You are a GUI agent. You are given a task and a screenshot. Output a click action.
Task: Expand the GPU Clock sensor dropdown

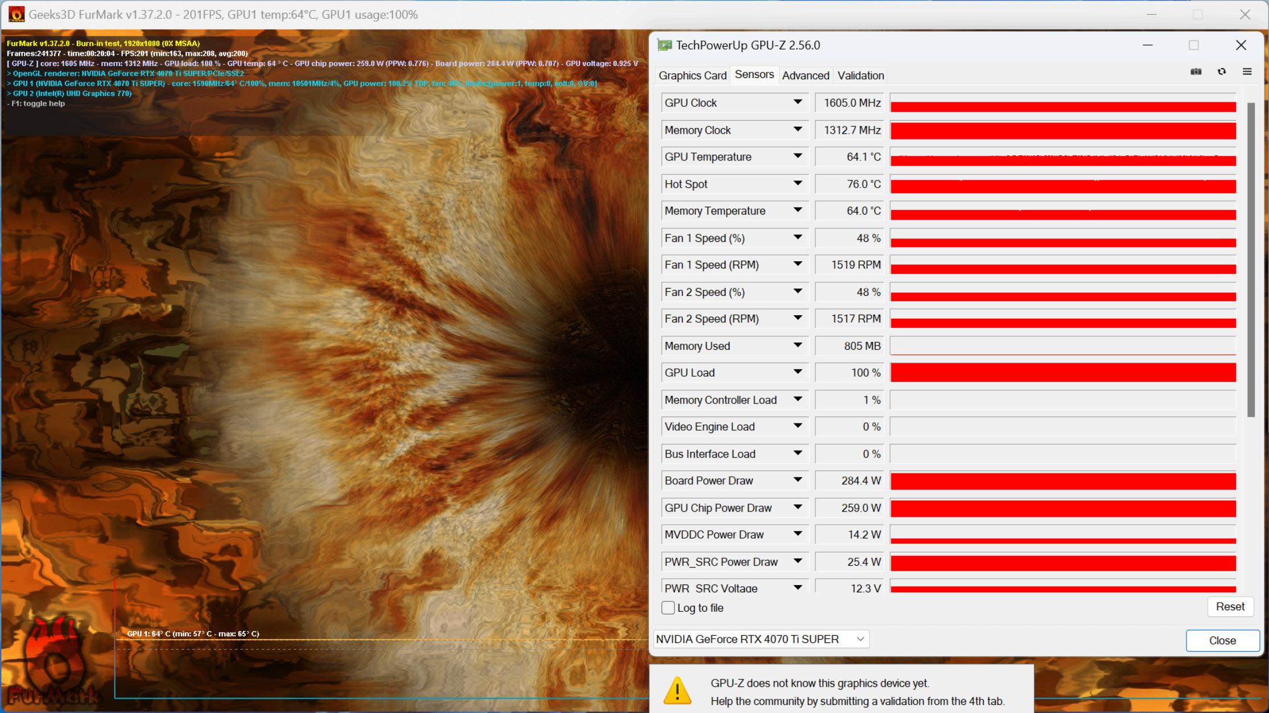pyautogui.click(x=797, y=102)
